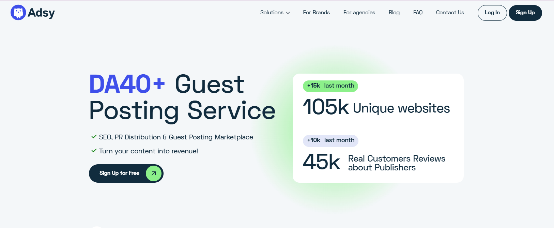Open the Solutions menu
The height and width of the screenshot is (228, 554).
(x=272, y=13)
